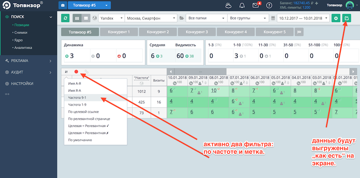Open the Все группы groups dropdown
The width and height of the screenshot is (360, 178).
point(248,18)
